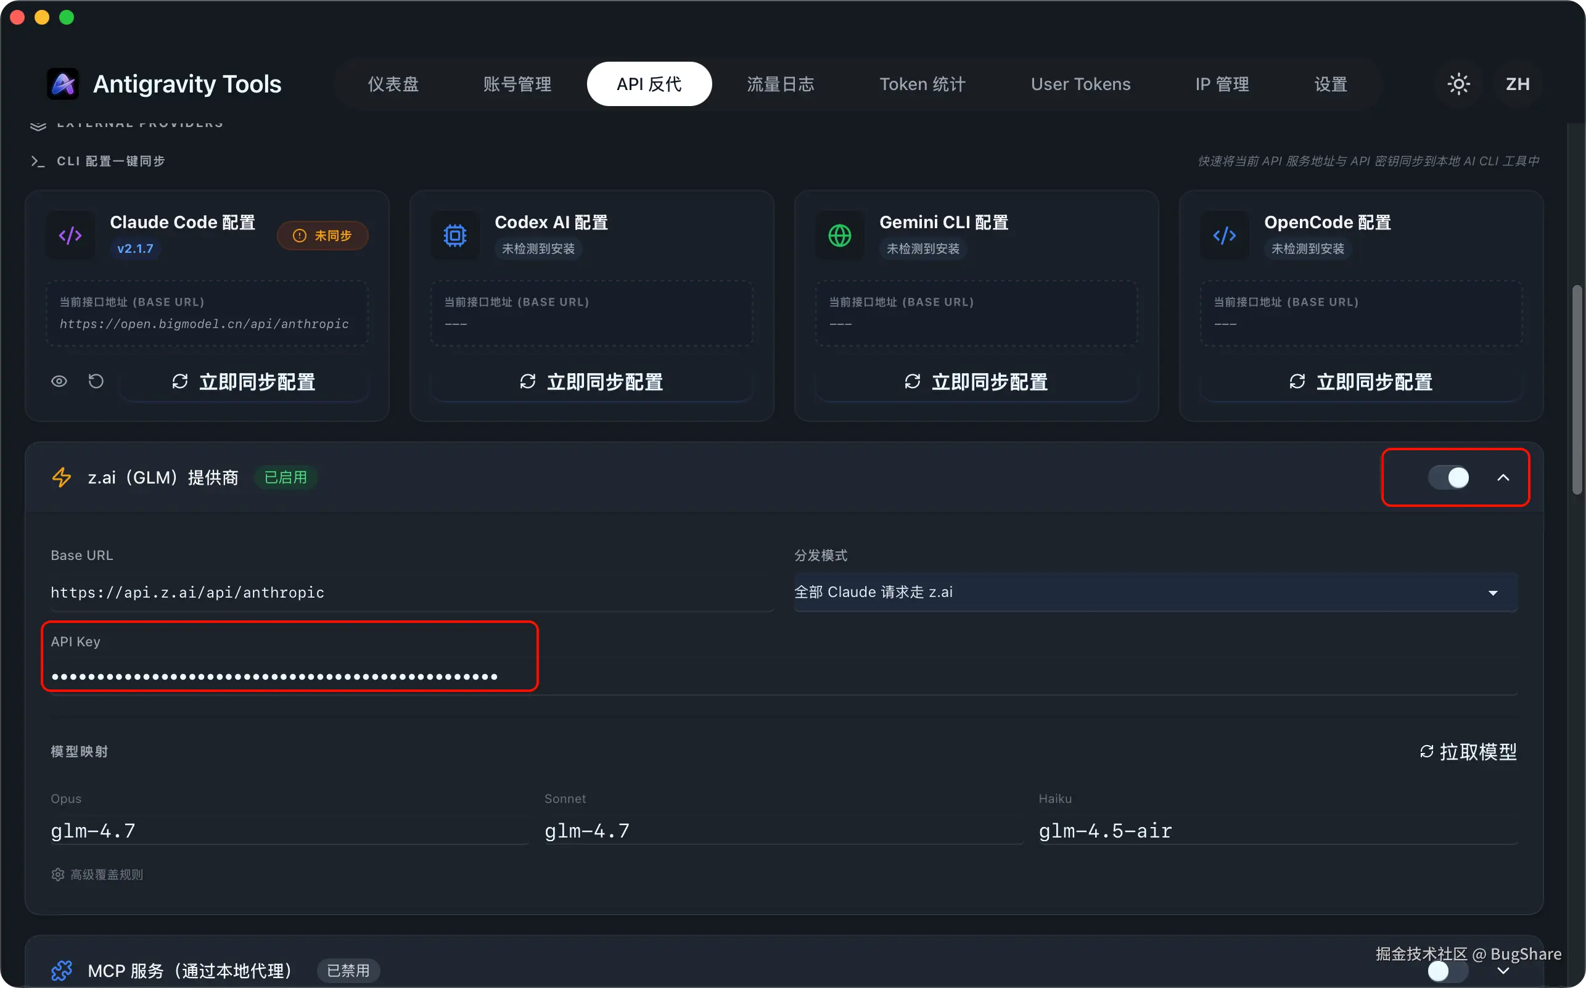Click the MCP service puzzle icon

(x=62, y=970)
